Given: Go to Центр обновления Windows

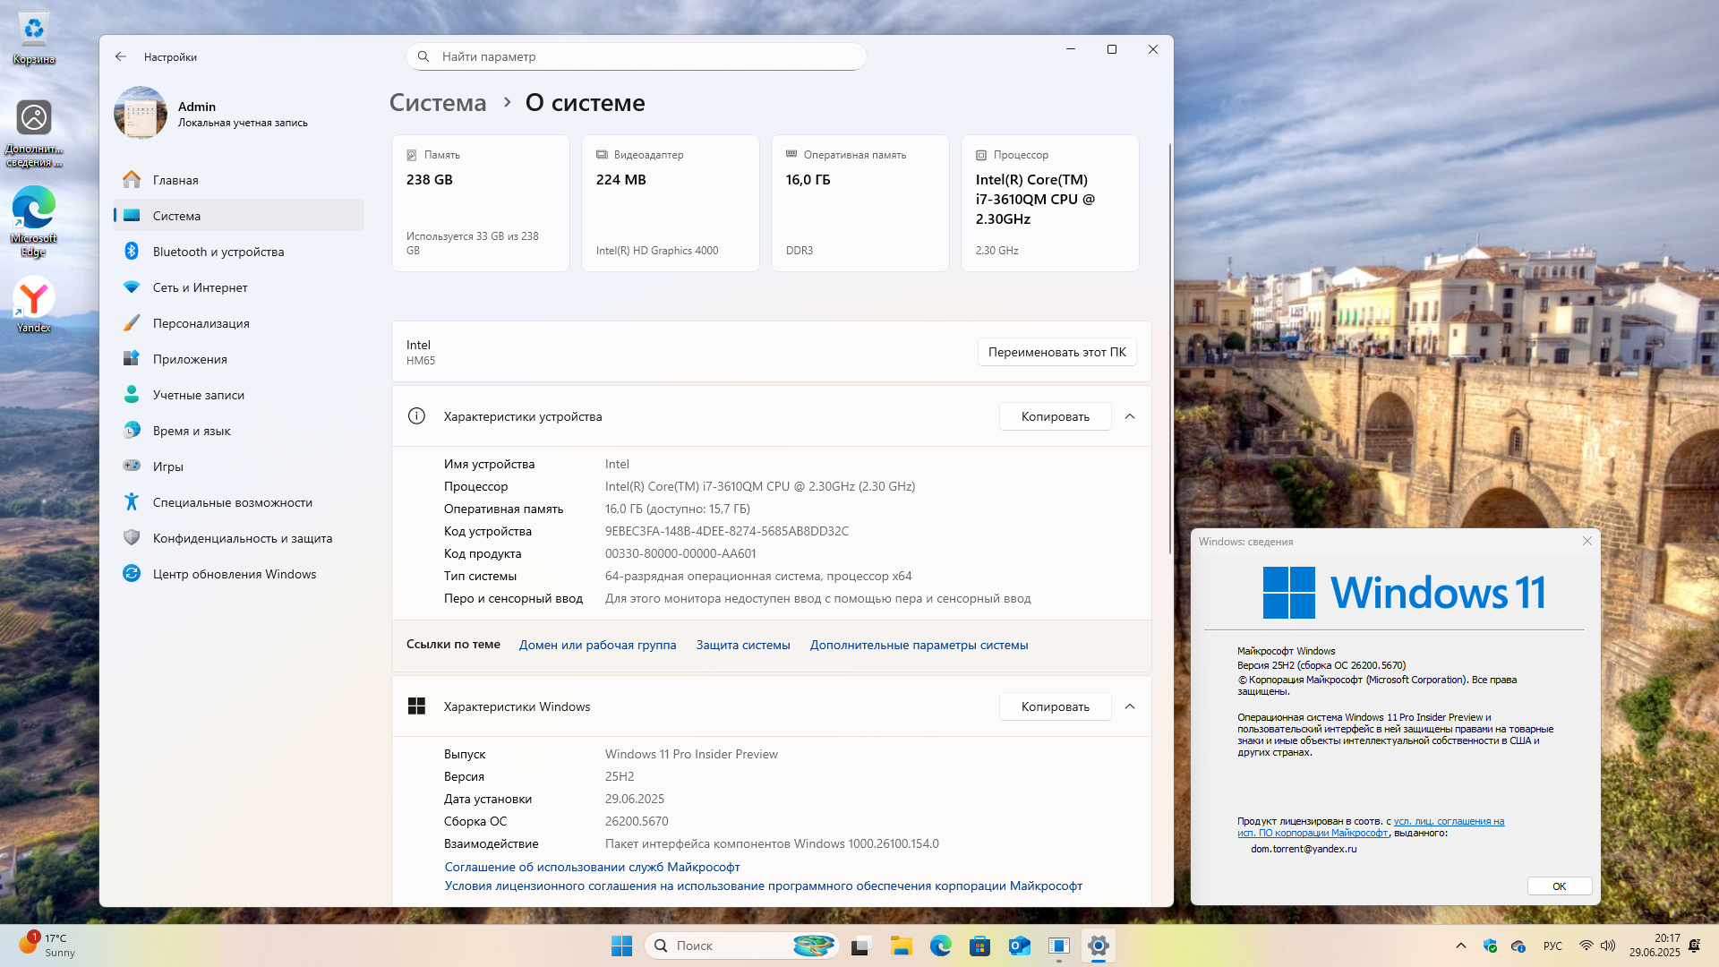Looking at the screenshot, I should pyautogui.click(x=235, y=574).
